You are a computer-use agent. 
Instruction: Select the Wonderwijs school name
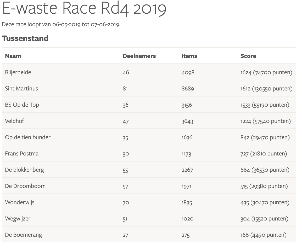(20, 202)
